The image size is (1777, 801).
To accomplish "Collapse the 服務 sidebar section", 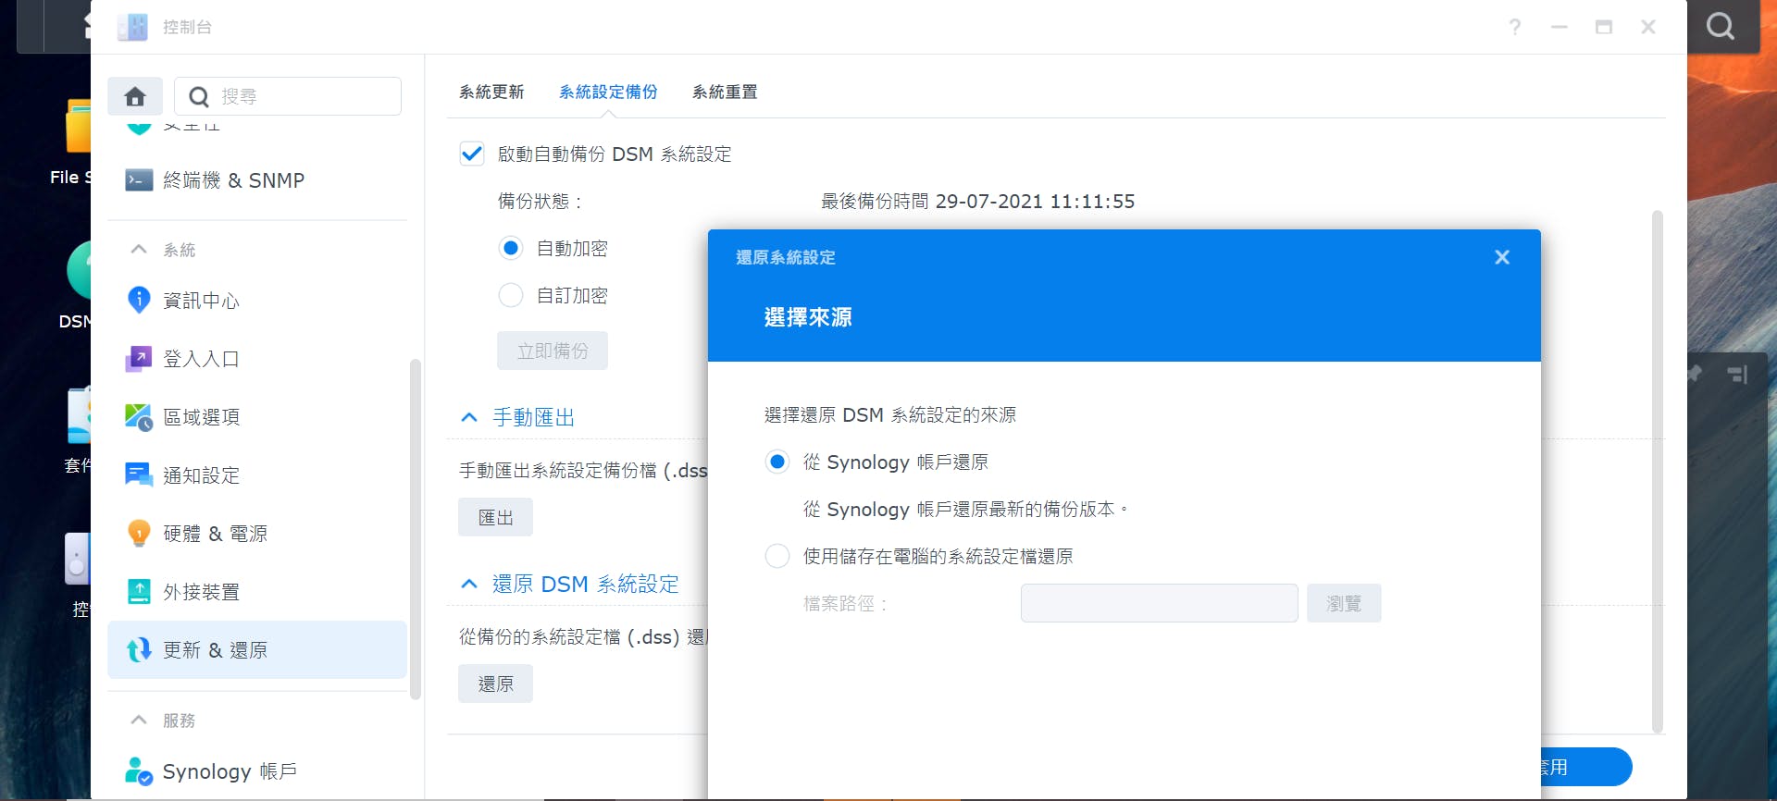I will coord(139,720).
